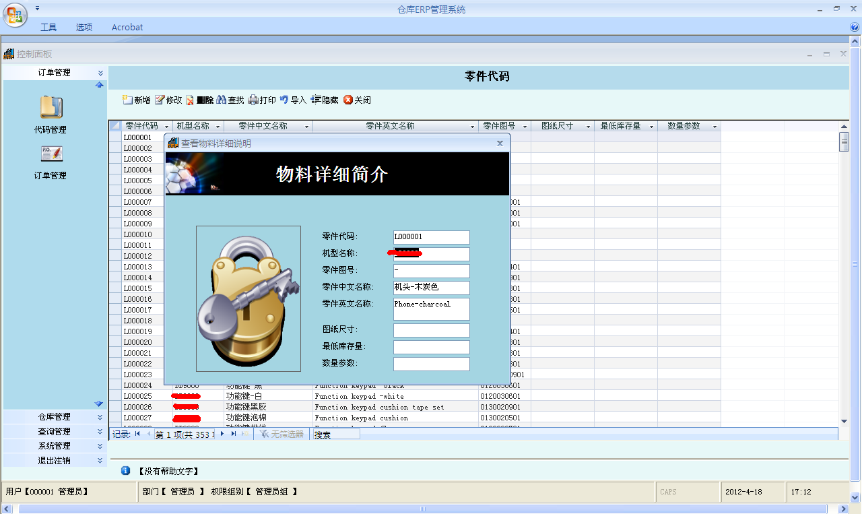Screen dimensions: 862x514
Task: Click 查找 search toolbar button
Action: (x=230, y=100)
